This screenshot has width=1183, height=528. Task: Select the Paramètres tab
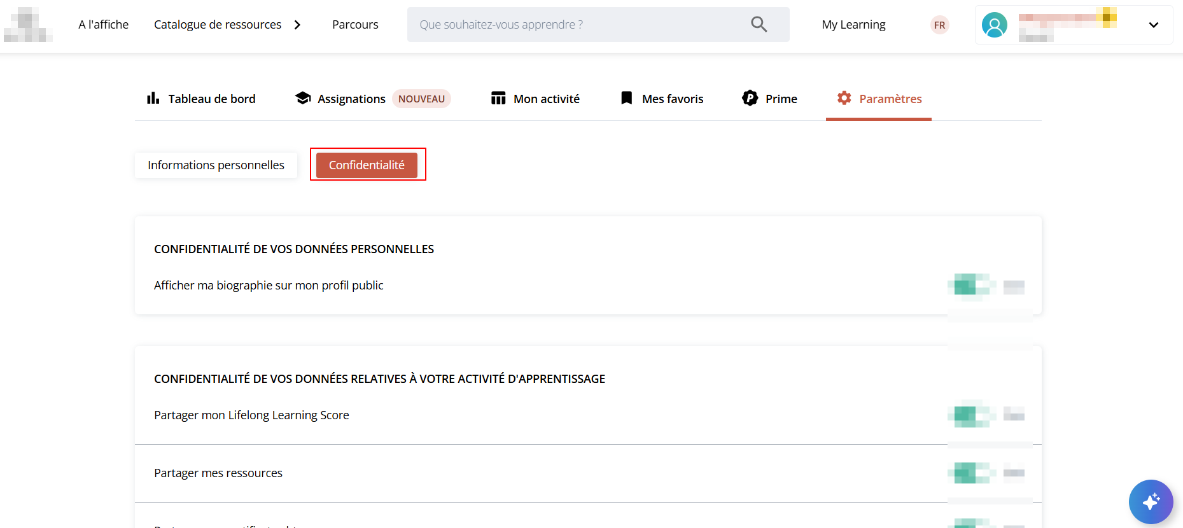coord(879,99)
